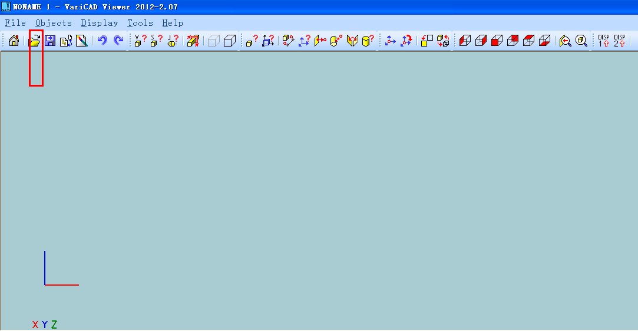
Task: Click the S? surface query icon
Action: 156,41
